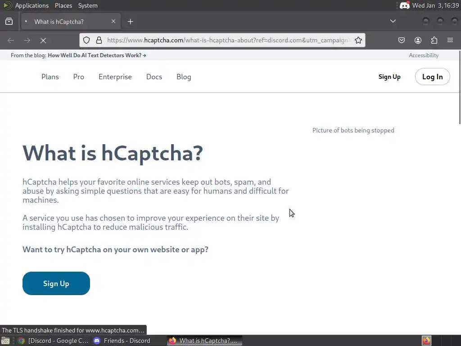The height and width of the screenshot is (346, 461).
Task: Open the System menu in the top panel
Action: pos(88,5)
